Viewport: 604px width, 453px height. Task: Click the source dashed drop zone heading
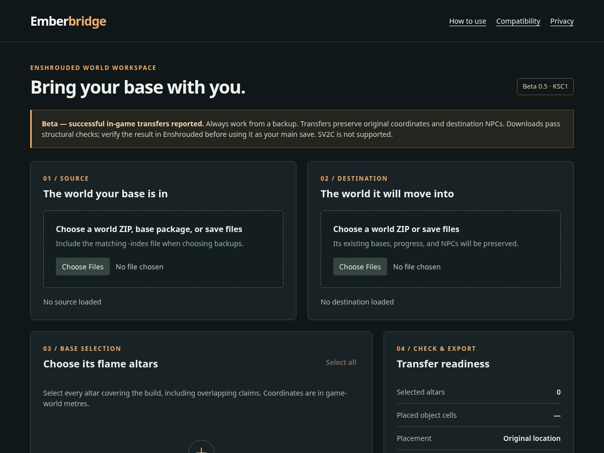149,229
